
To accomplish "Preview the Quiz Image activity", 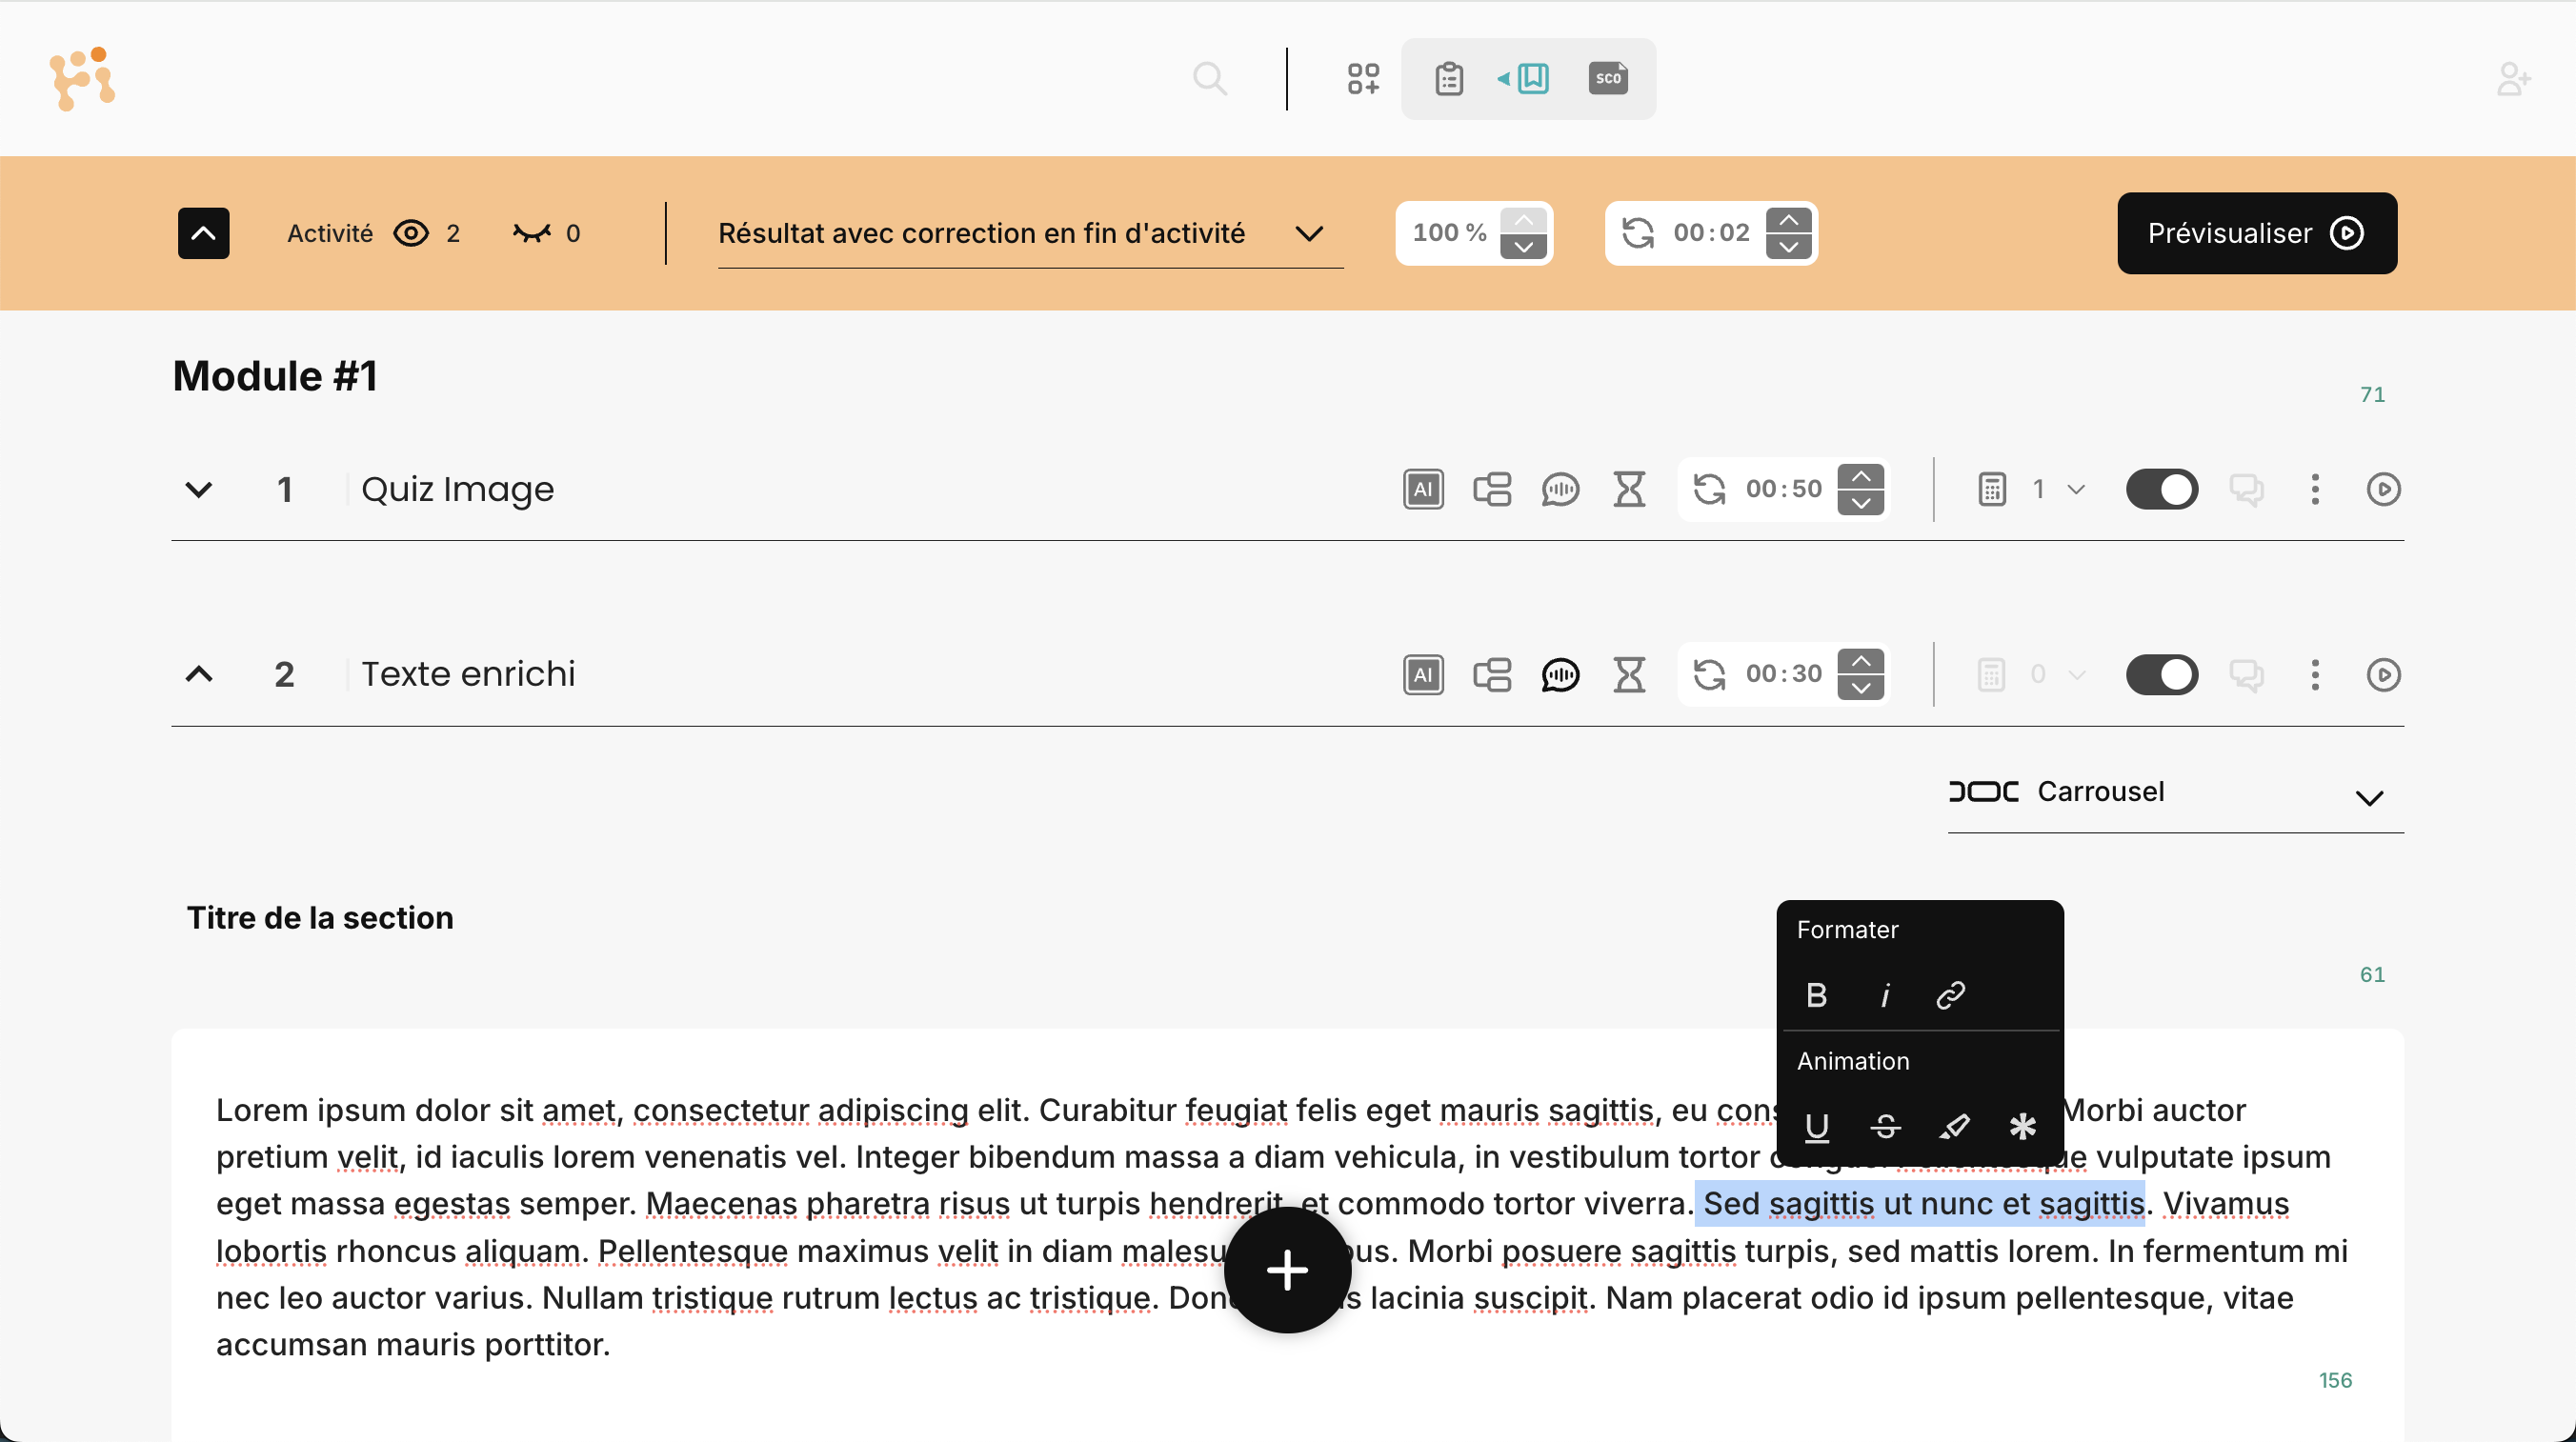I will [2384, 489].
